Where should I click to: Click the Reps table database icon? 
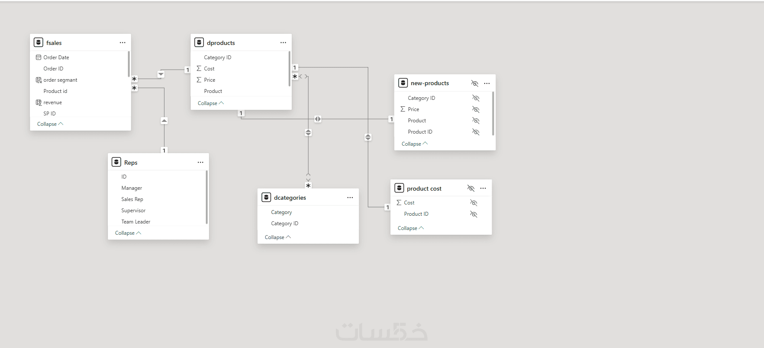click(x=116, y=162)
